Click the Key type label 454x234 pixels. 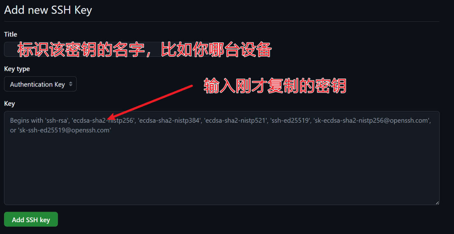click(17, 69)
